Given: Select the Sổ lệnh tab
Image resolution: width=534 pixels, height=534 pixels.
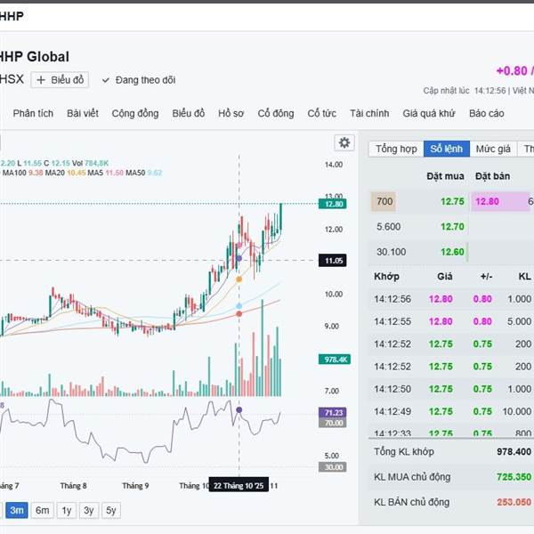Looking at the screenshot, I should tap(446, 149).
